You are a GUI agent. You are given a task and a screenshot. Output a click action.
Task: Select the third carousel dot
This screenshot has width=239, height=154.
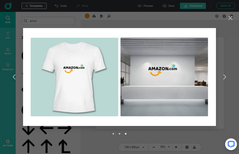[125, 134]
